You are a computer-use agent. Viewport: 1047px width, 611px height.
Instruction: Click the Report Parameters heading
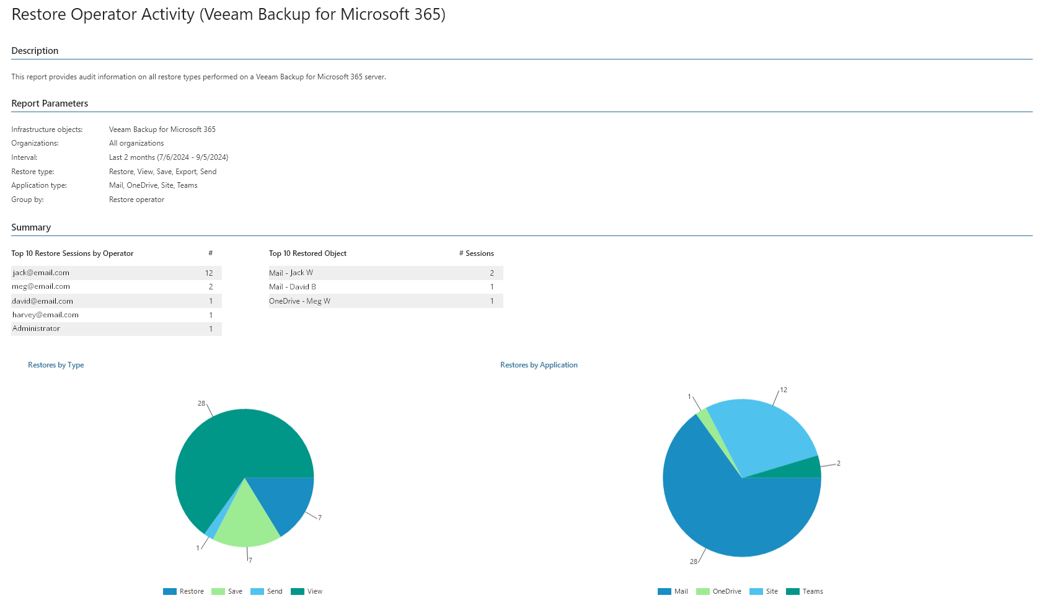click(x=50, y=103)
